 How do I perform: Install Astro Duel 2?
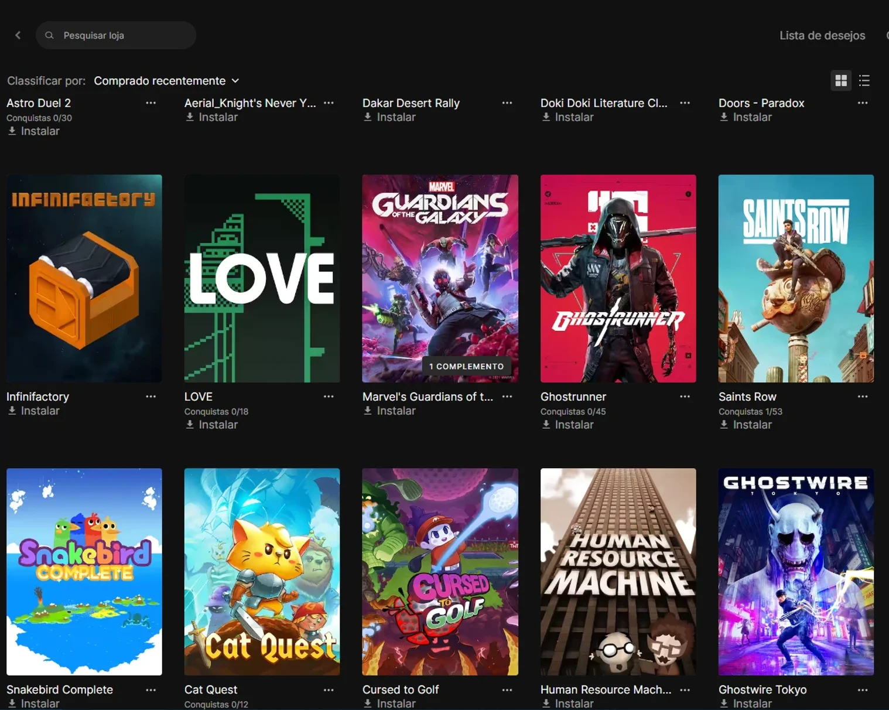coord(34,131)
